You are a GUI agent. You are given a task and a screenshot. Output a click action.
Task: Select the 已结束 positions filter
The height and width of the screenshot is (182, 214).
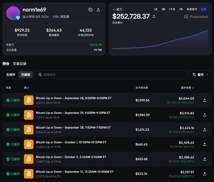tap(26, 74)
